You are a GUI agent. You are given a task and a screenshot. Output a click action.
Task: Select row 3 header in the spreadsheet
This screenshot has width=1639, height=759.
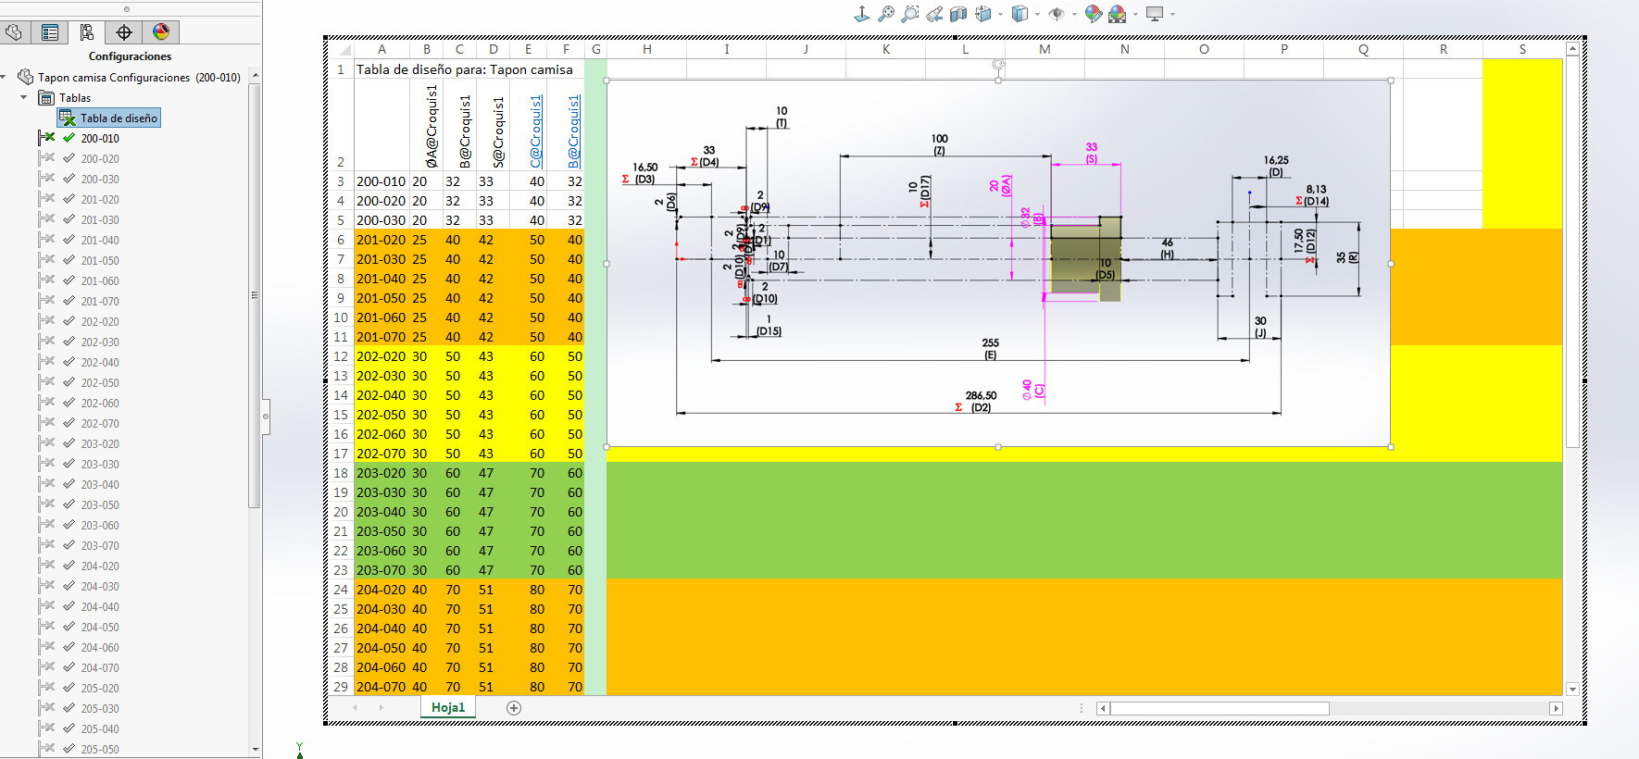[341, 181]
